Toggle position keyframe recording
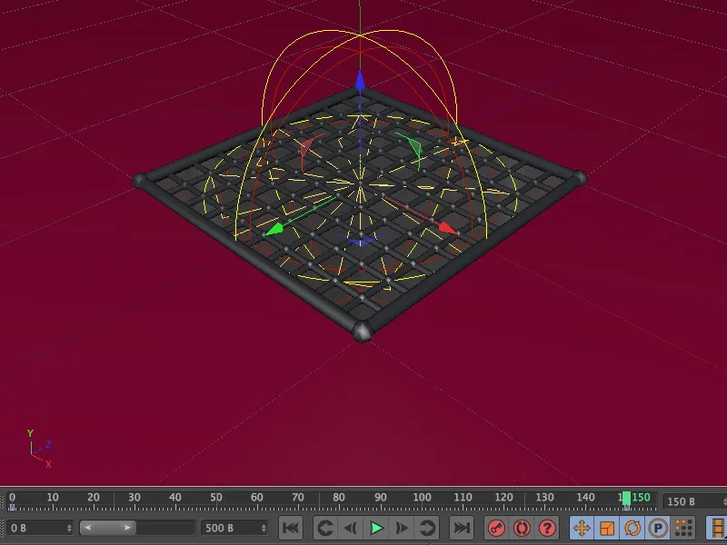The height and width of the screenshot is (545, 727). [582, 528]
